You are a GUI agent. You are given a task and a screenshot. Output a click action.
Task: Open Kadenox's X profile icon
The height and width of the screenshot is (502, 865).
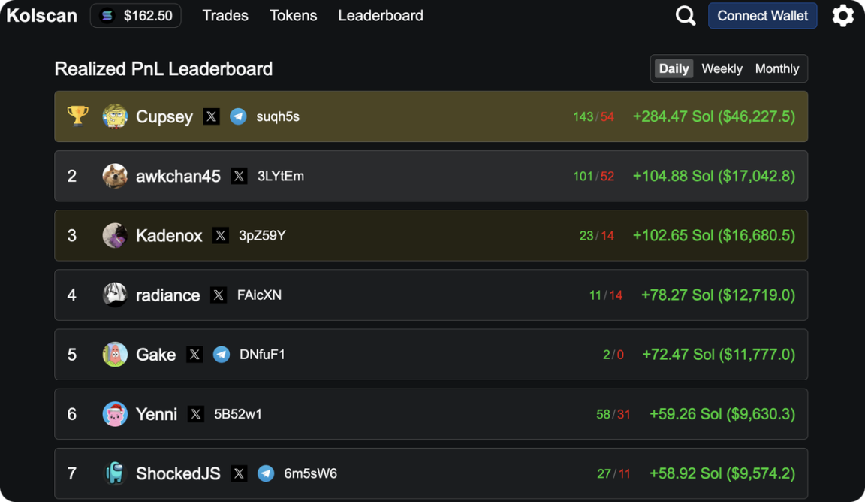(x=221, y=236)
